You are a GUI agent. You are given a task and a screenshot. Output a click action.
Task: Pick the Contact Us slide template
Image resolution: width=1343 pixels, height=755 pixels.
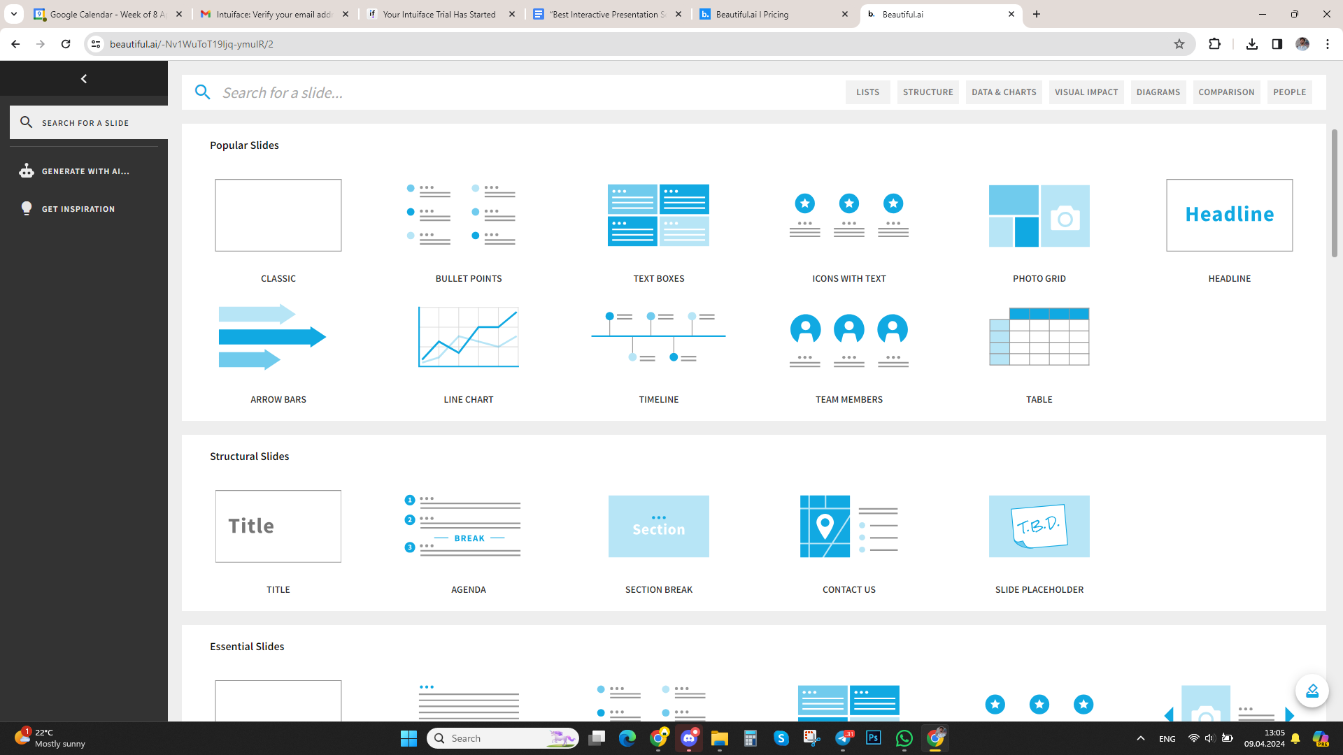(x=848, y=526)
